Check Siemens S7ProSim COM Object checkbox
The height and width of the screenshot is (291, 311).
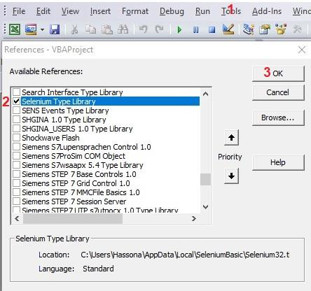point(16,155)
